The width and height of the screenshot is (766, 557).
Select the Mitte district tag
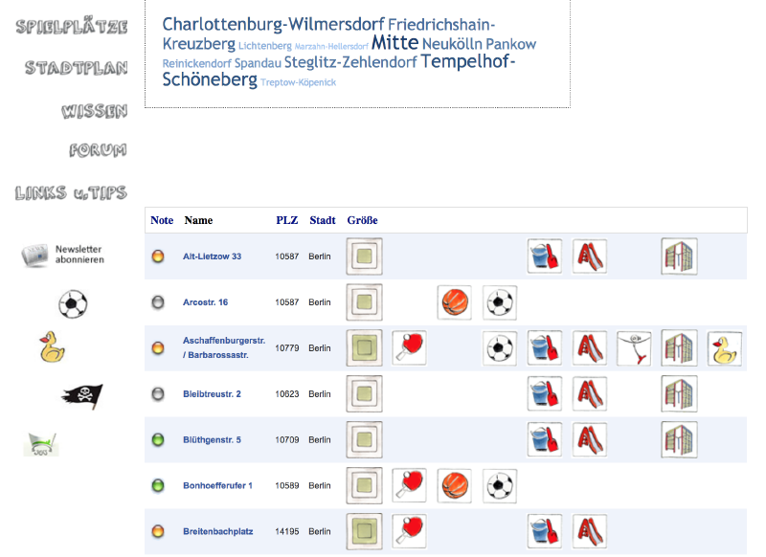click(x=394, y=42)
